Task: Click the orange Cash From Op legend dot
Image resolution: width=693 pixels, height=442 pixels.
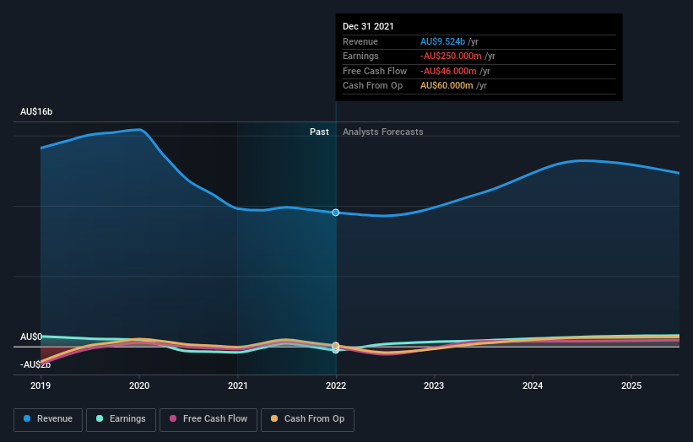Action: click(274, 418)
